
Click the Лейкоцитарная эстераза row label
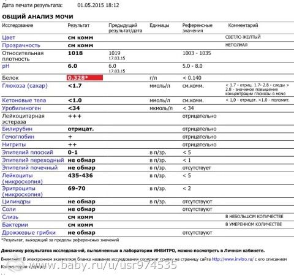23,119
